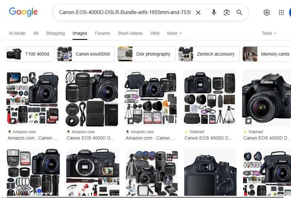Open third result title 'Amazon.com : Canon ...'
Viewport: 291px width, 198px height.
click(x=151, y=138)
